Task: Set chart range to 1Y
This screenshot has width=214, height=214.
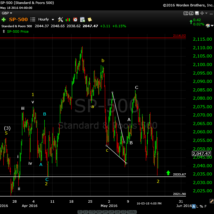Action: (85, 212)
